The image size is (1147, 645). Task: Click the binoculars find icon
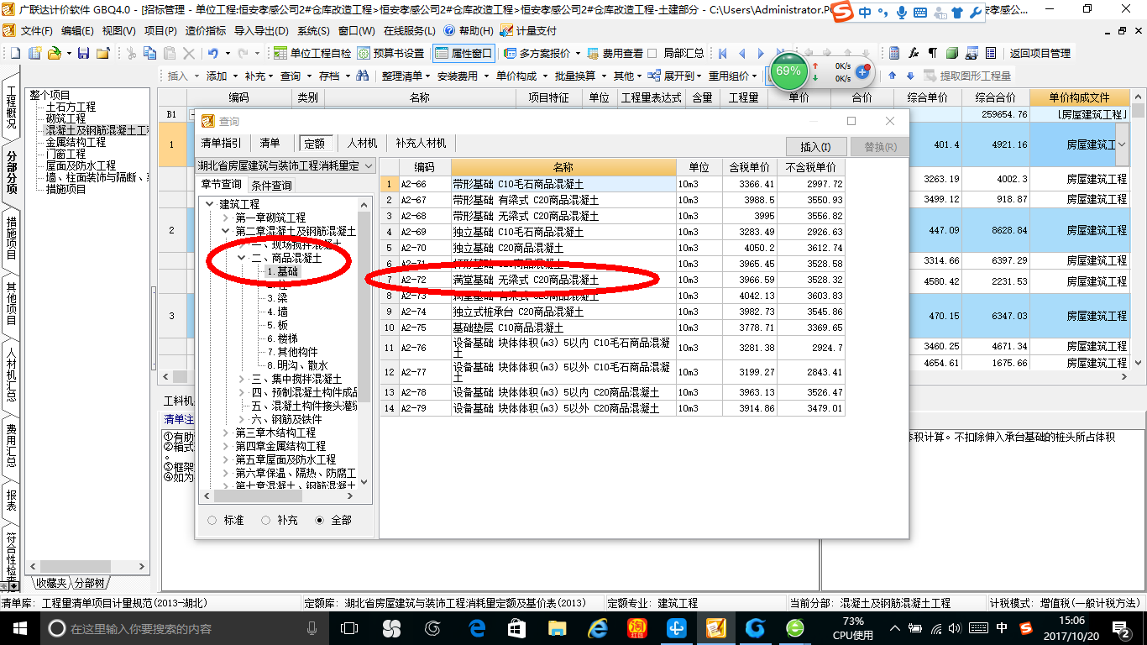(363, 76)
